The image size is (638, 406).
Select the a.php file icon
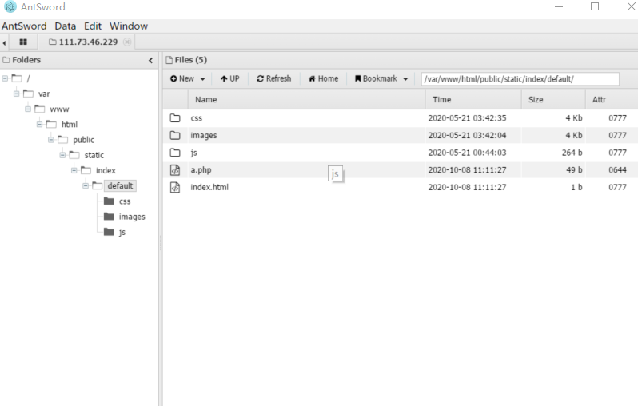(x=175, y=170)
